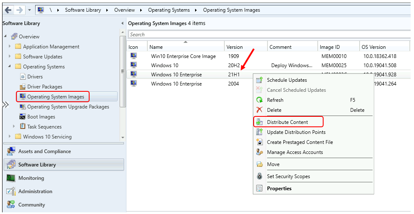
Task: Select Operating System Images in breadcrumb path
Action: tap(231, 10)
